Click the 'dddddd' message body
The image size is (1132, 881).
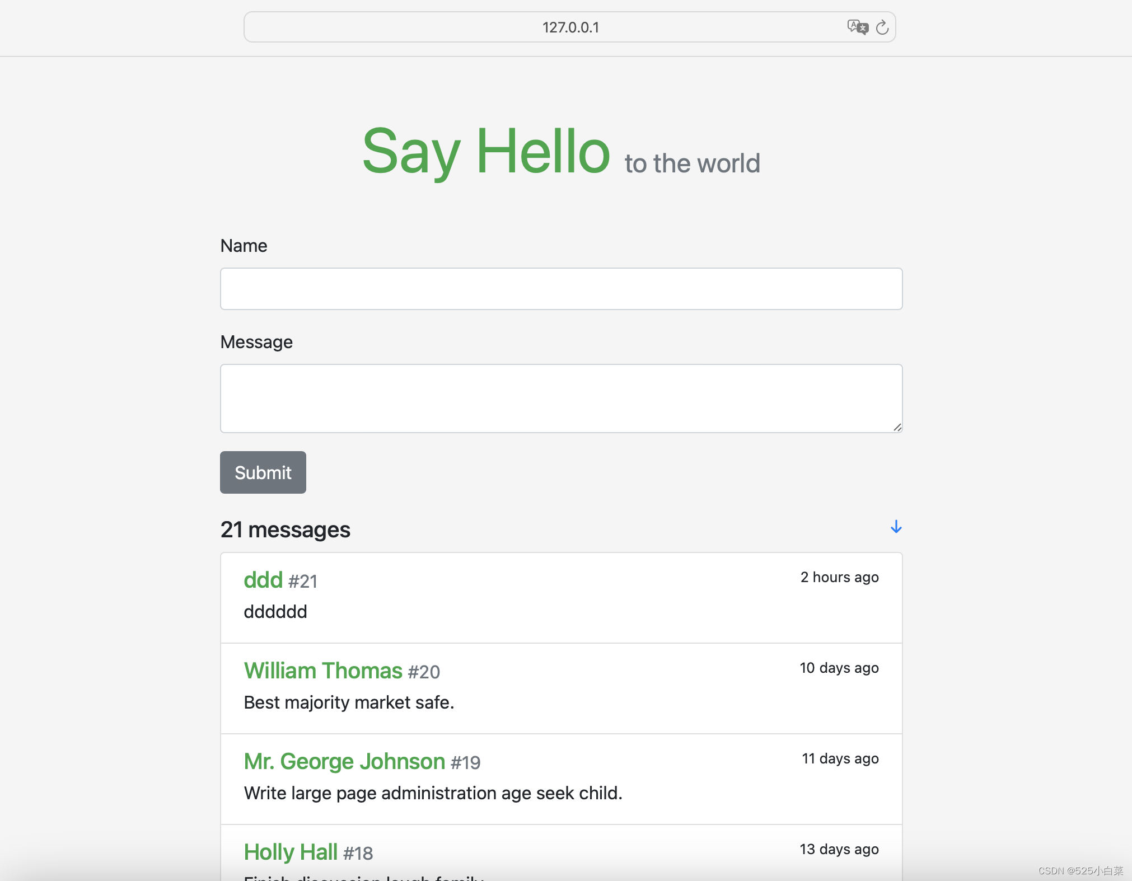[275, 612]
